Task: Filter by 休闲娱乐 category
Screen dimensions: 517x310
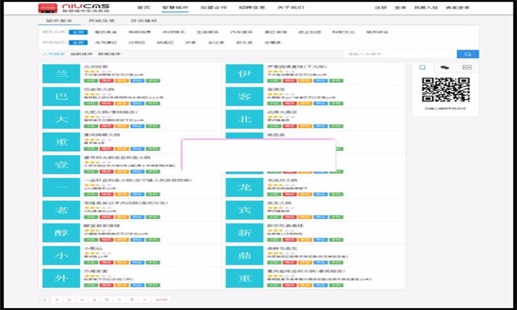Action: 174,32
